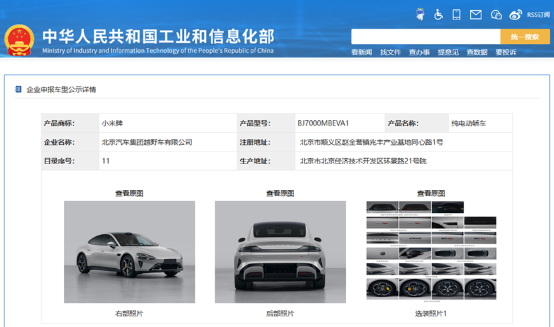The height and width of the screenshot is (327, 554).
Task: Open the 看新闻 menu item
Action: point(361,52)
